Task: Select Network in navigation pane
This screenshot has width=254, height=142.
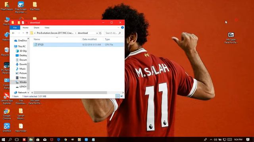Action: pyautogui.click(x=20, y=93)
